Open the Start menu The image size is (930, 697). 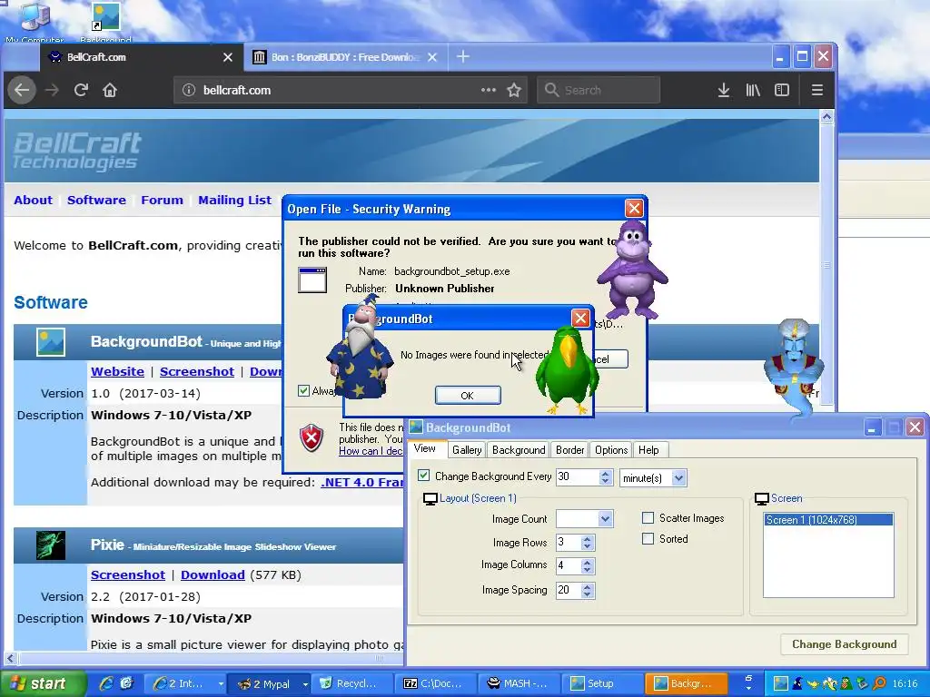42,684
